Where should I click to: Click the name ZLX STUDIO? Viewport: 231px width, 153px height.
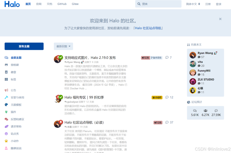pyautogui.click(x=206, y=79)
